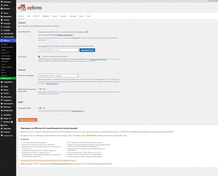Image resolution: width=218 pixels, height=176 pixels.
Task: Toggle loading assets across the whole site
Action: click(40, 89)
